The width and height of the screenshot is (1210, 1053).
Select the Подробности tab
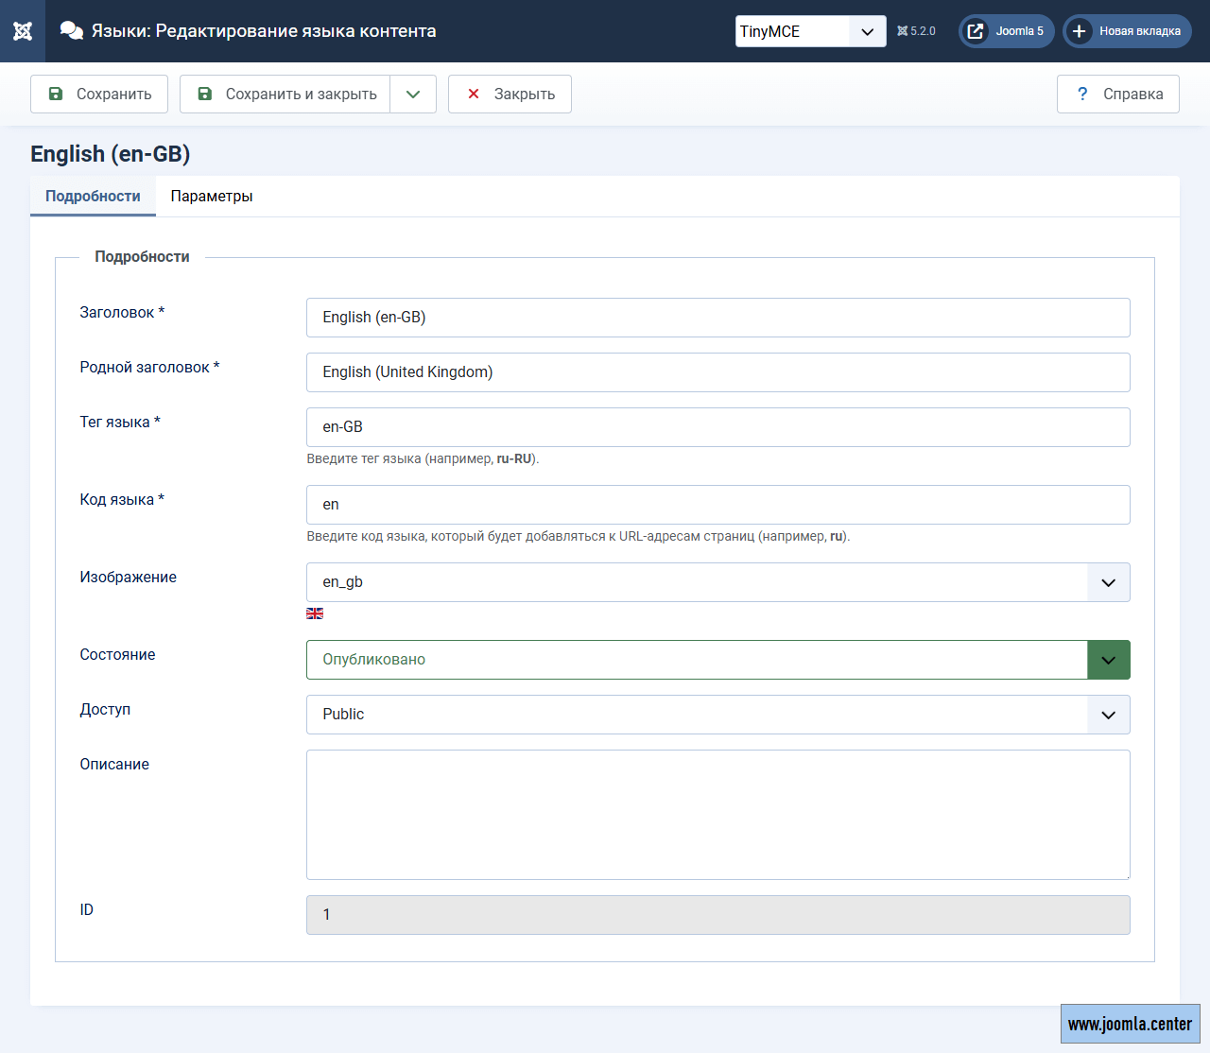(93, 197)
